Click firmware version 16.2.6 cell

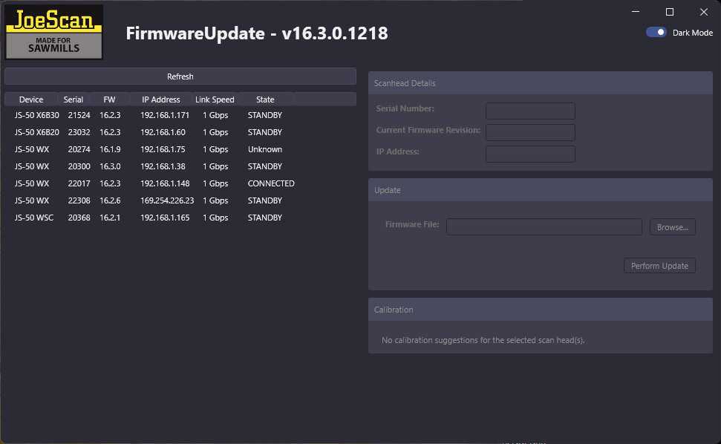coord(110,200)
